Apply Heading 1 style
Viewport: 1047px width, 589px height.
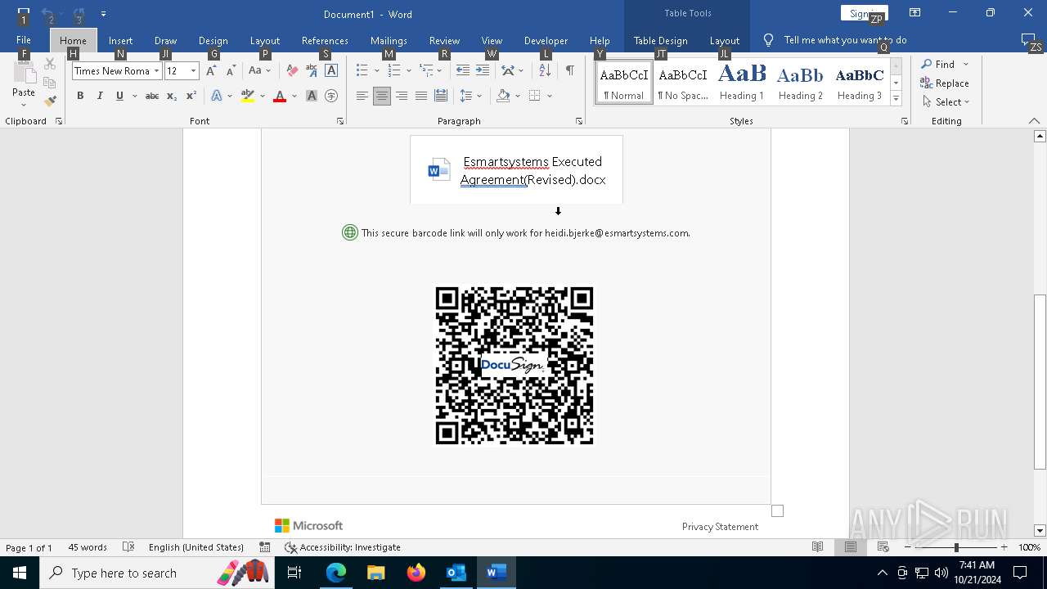click(742, 82)
